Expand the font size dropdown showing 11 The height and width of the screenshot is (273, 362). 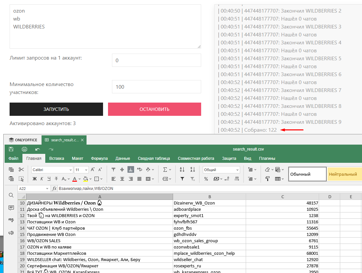pyautogui.click(x=81, y=170)
